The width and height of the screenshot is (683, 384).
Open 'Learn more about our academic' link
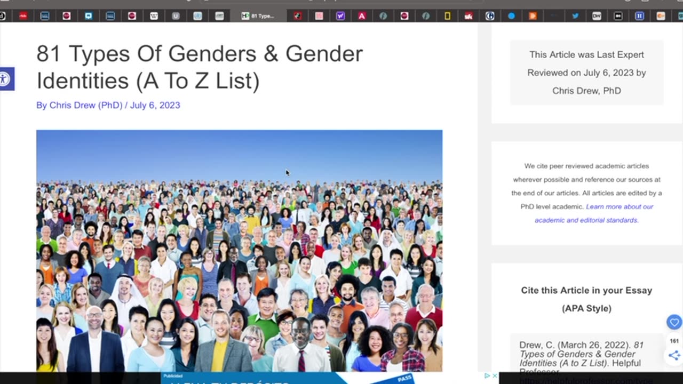pyautogui.click(x=594, y=213)
